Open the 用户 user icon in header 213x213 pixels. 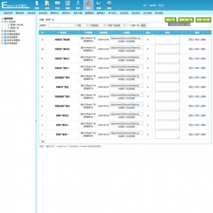78,5
